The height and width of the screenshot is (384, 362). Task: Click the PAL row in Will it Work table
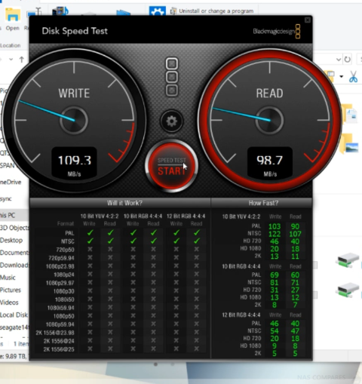click(x=121, y=233)
